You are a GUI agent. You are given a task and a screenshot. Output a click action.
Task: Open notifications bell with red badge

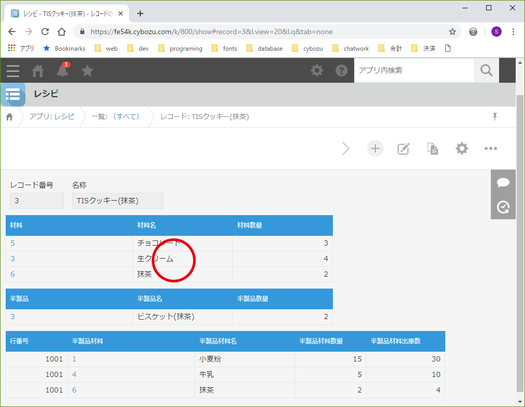63,70
